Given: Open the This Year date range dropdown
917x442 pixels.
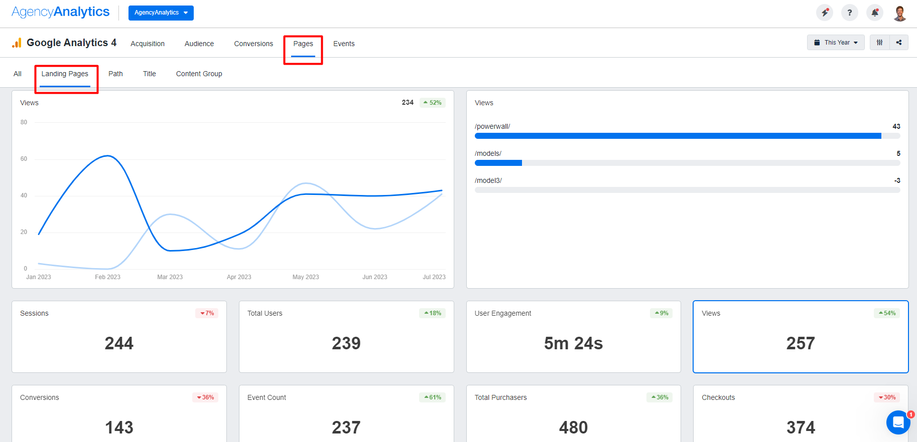Looking at the screenshot, I should click(836, 43).
